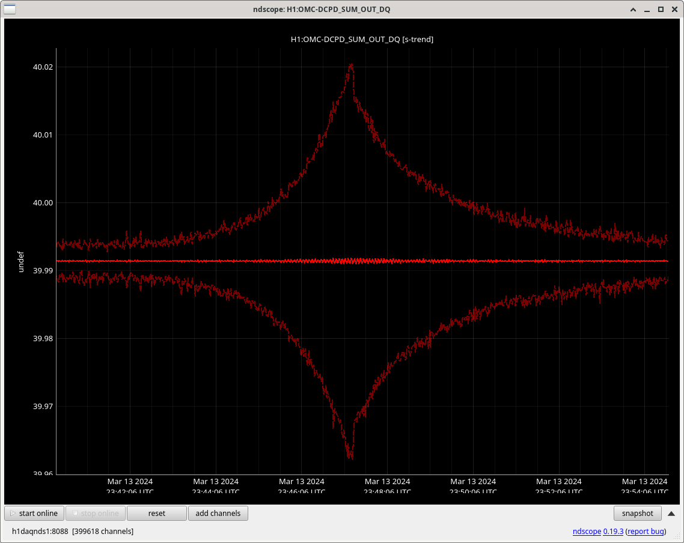The width and height of the screenshot is (684, 543).
Task: Take a snapshot of the plot
Action: (x=637, y=514)
